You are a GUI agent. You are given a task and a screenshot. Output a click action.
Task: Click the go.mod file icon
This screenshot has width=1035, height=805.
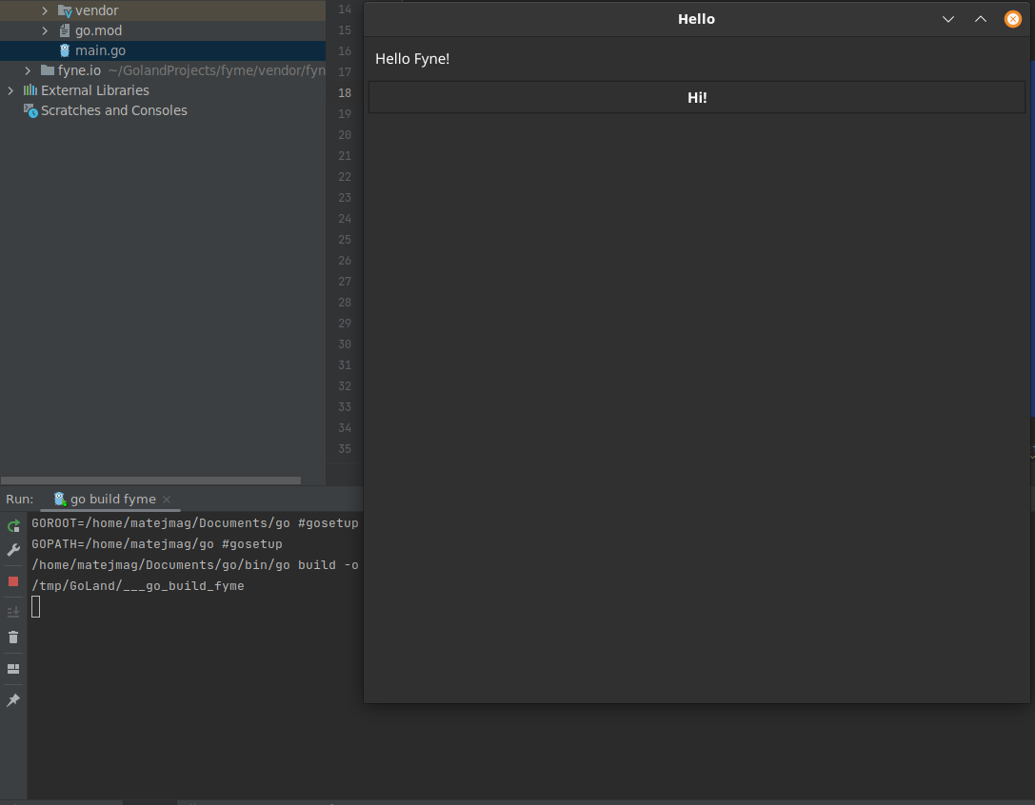tap(65, 29)
